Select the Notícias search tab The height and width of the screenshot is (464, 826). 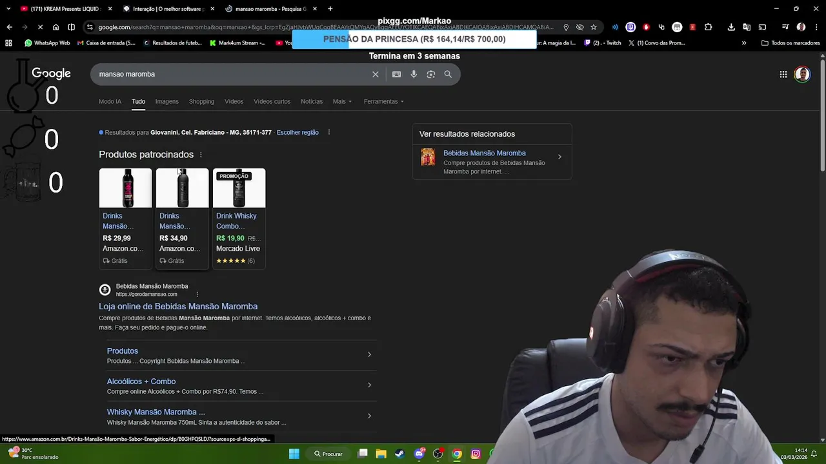[312, 101]
